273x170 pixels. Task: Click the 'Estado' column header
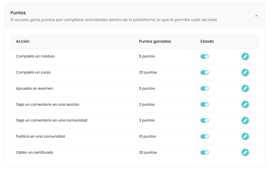click(x=207, y=41)
